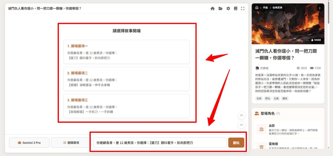The width and height of the screenshot is (333, 156).
Task: Click the 仙俠武俠 breadcrumb link
Action: [x=277, y=8]
